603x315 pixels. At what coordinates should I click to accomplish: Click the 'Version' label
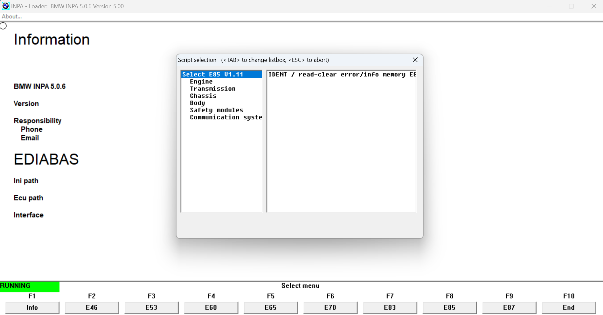pyautogui.click(x=26, y=104)
